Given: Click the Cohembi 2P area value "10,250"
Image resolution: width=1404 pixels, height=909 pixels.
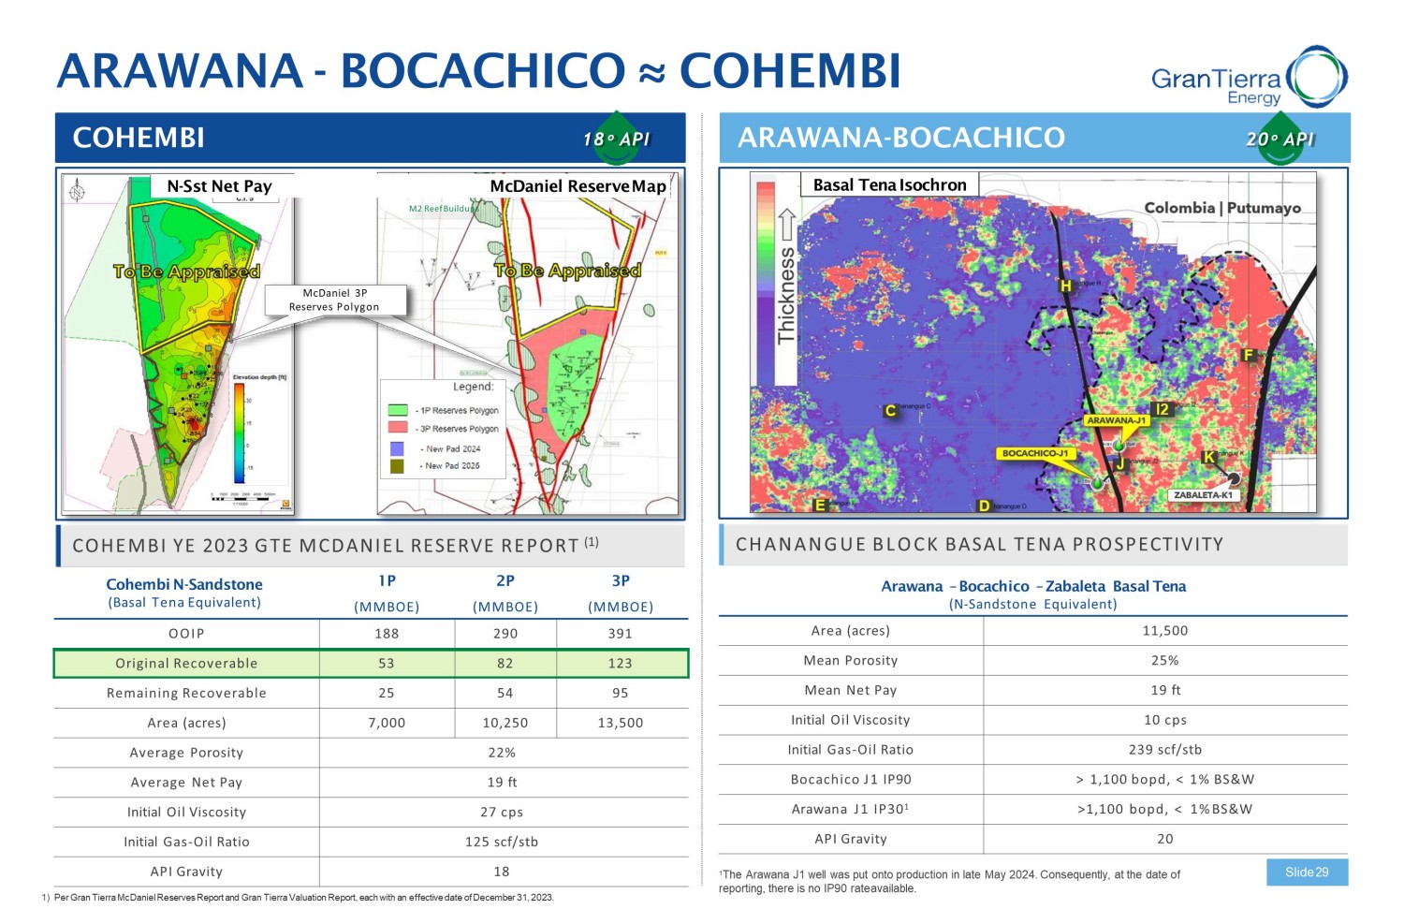Looking at the screenshot, I should (505, 723).
